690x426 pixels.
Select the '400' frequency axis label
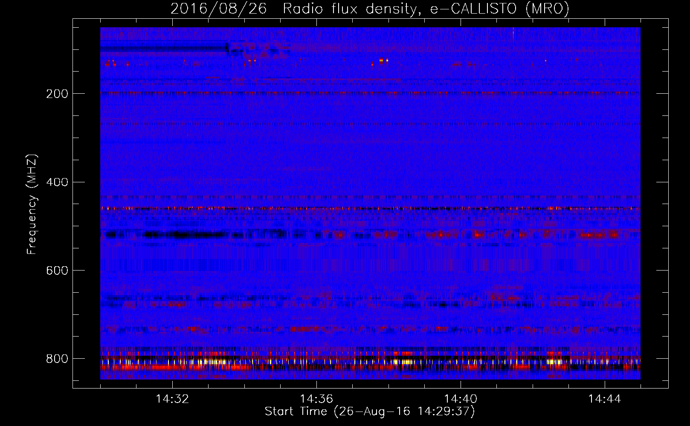coord(57,182)
